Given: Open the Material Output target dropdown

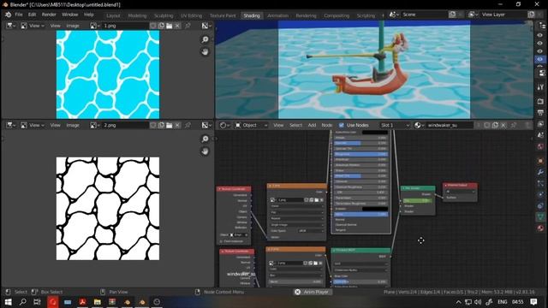Looking at the screenshot, I should pyautogui.click(x=461, y=192).
